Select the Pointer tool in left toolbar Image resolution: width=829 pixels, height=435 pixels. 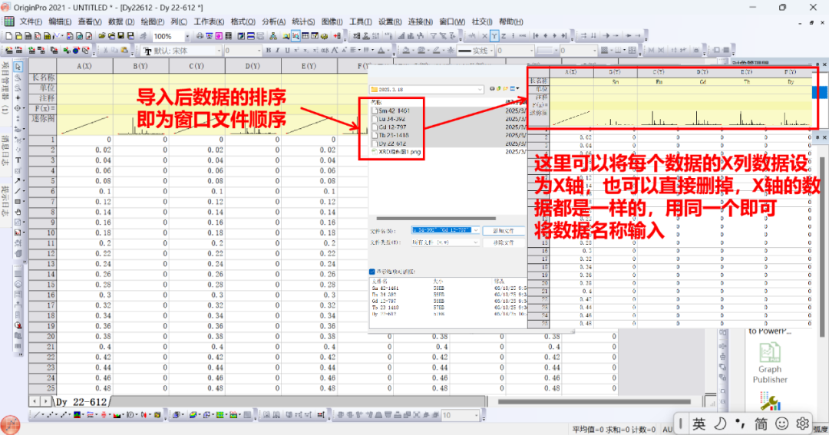18,67
